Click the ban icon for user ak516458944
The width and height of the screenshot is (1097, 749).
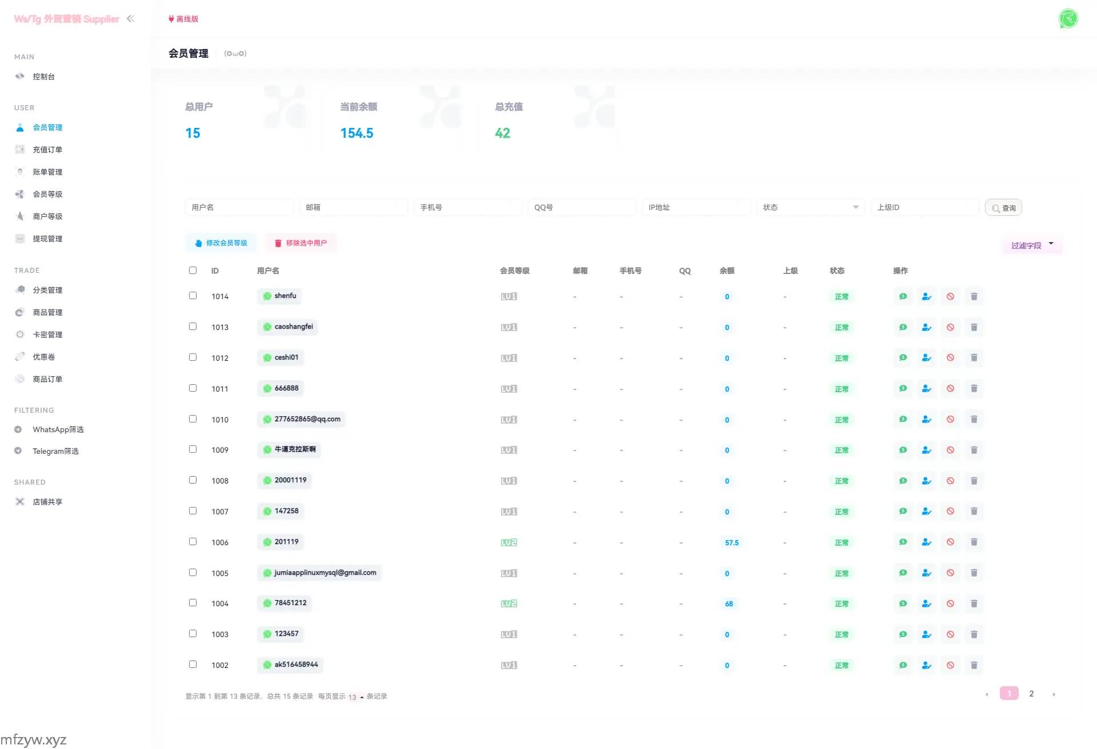click(x=950, y=665)
